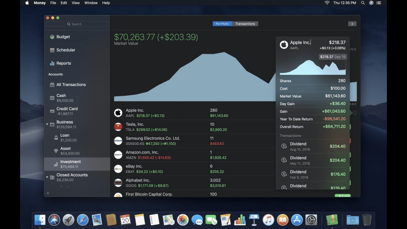The height and width of the screenshot is (229, 407).
Task: Open the Help menu
Action: coord(106,3)
